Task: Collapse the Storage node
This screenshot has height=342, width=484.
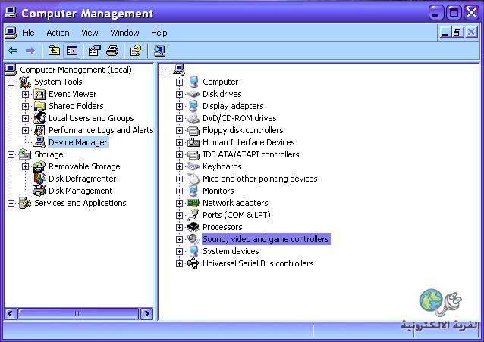Action: pos(11,154)
